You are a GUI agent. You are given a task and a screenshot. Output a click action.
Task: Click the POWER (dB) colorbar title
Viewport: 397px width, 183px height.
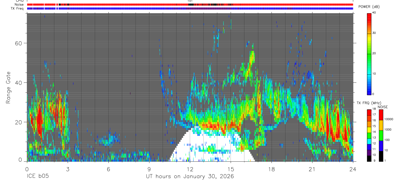pyautogui.click(x=369, y=7)
